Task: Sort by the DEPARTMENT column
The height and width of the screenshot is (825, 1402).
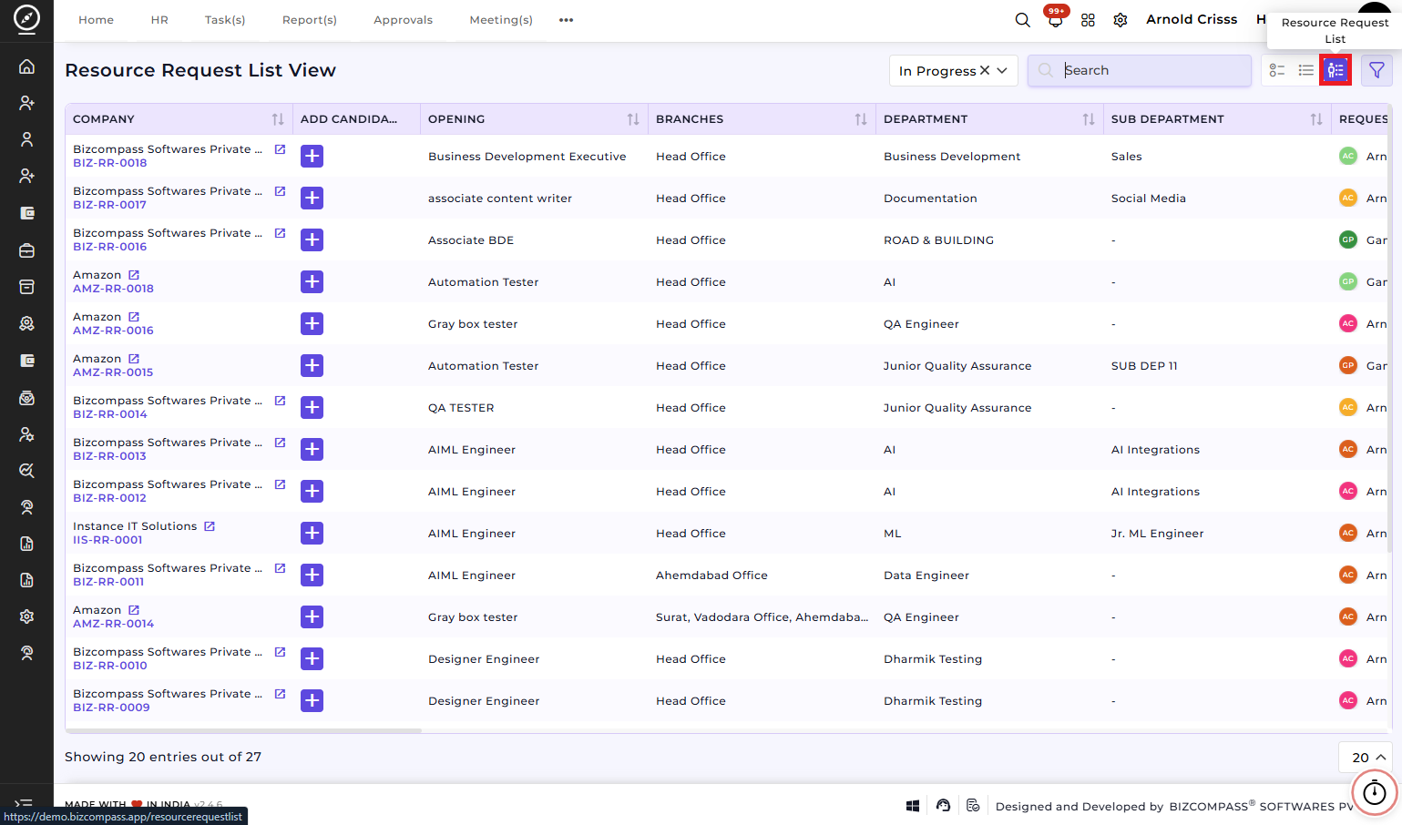Action: click(1089, 119)
